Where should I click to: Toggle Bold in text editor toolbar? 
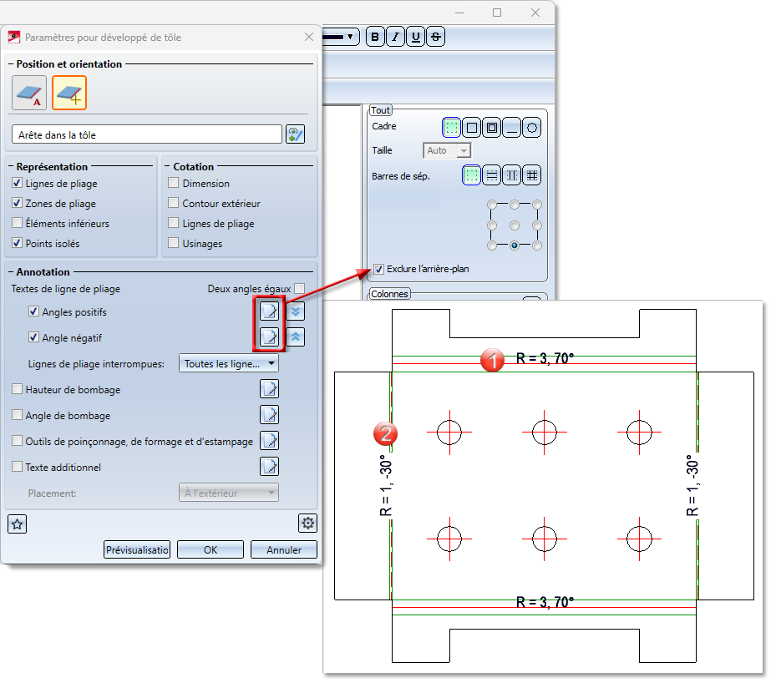[375, 37]
